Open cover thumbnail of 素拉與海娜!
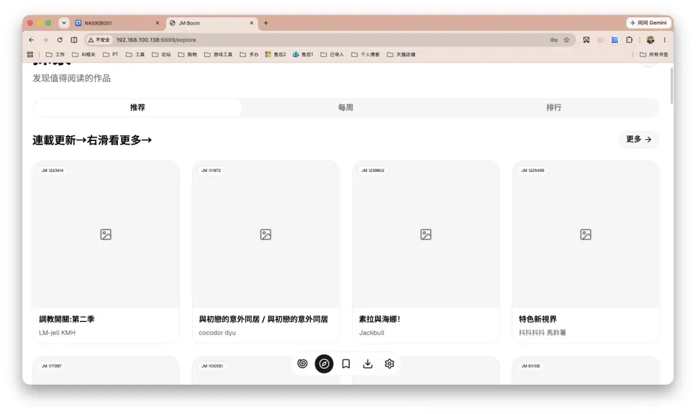The width and height of the screenshot is (696, 414). (x=426, y=234)
